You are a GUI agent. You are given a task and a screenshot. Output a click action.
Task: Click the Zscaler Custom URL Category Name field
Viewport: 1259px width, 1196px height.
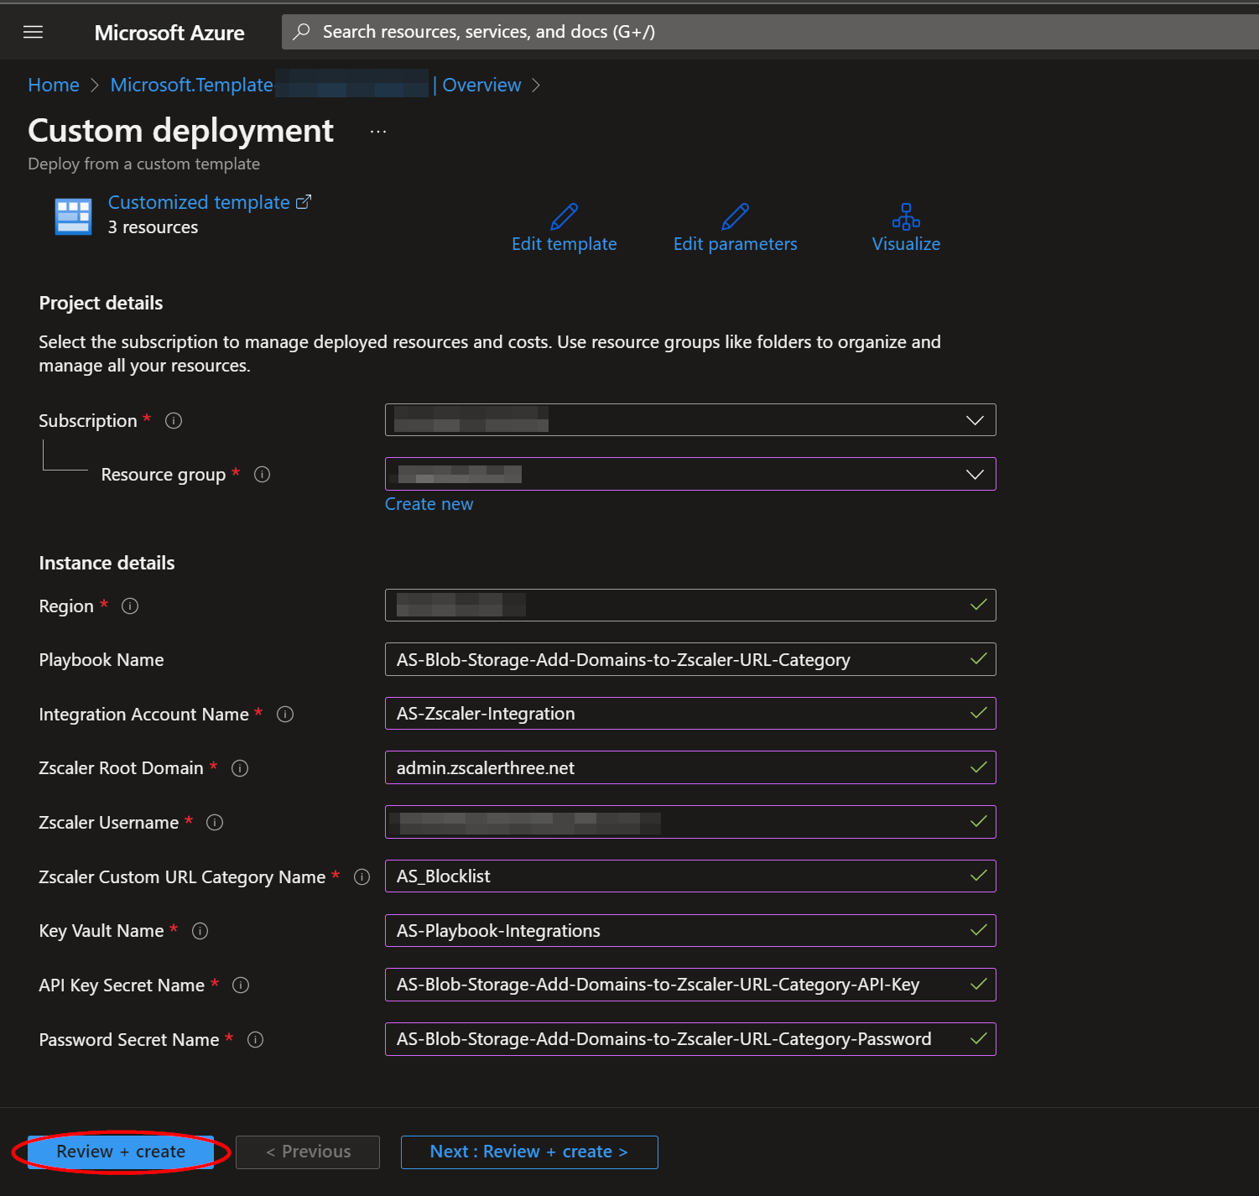click(690, 876)
